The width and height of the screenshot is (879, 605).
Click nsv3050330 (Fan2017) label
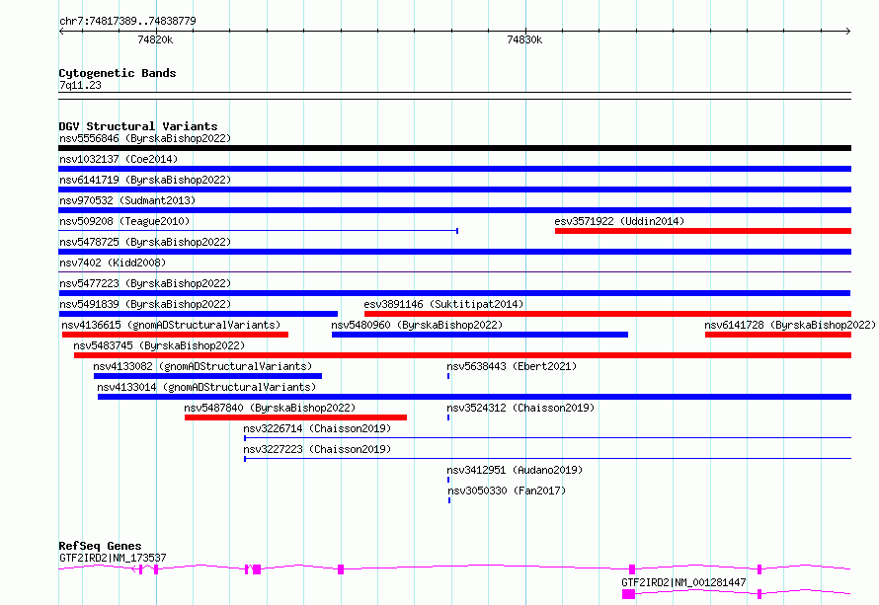pos(507,491)
